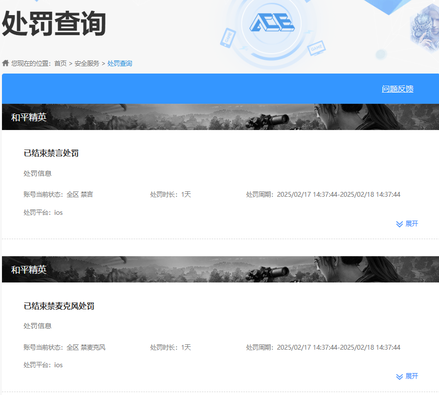439x395 pixels.
Task: Click 处罚时长: 1天 in the 禁麦克风 record
Action: tap(170, 347)
